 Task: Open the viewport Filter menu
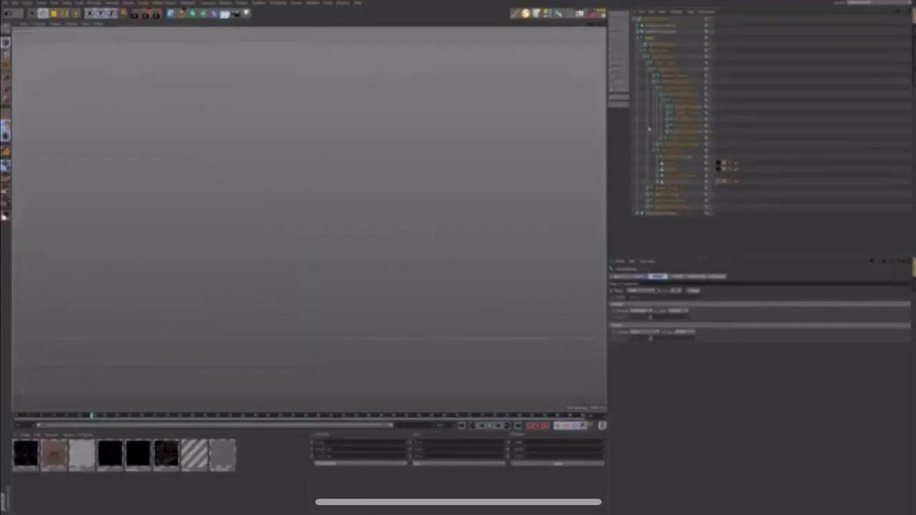(85, 24)
